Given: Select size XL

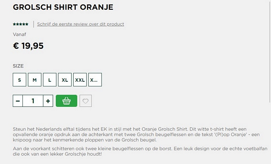Looking at the screenshot, I should tap(65, 80).
